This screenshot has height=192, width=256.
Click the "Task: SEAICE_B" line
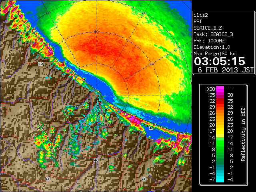click(213, 34)
